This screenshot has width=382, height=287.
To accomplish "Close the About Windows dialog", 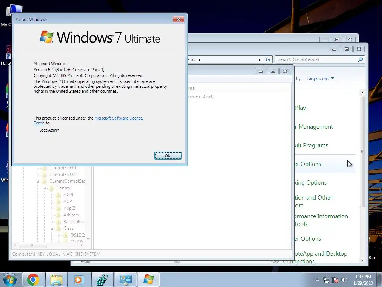I will tap(178, 19).
